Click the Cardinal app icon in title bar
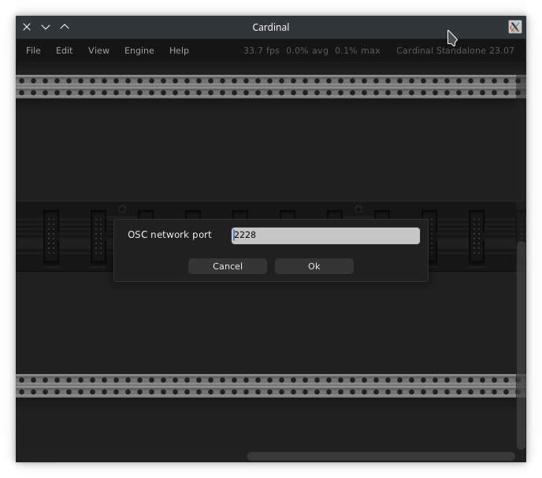The height and width of the screenshot is (478, 542). (x=514, y=27)
